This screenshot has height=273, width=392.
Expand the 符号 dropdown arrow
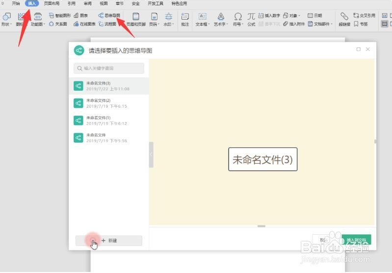[242, 24]
